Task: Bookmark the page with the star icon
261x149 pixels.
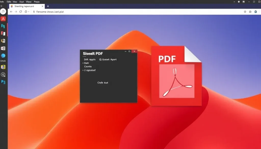Action: (x=245, y=12)
